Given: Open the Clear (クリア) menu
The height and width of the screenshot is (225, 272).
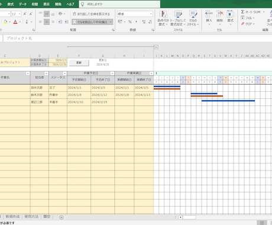Looking at the screenshot, I should click(x=248, y=24).
